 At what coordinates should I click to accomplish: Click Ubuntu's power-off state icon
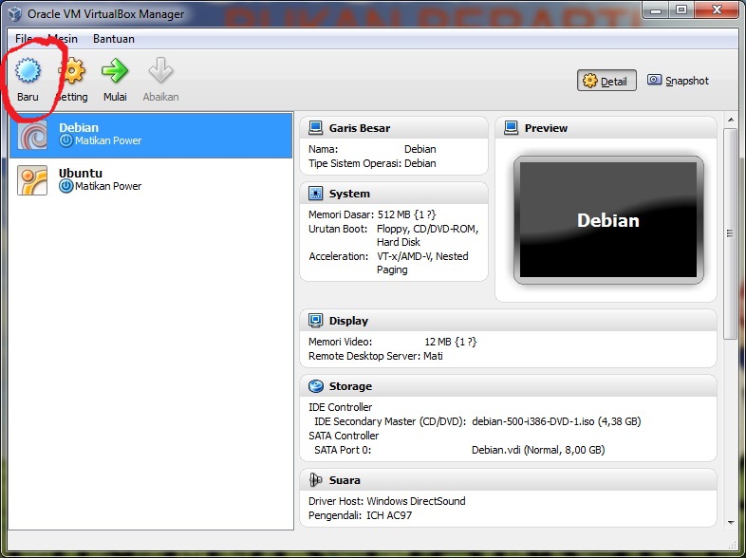pos(65,186)
